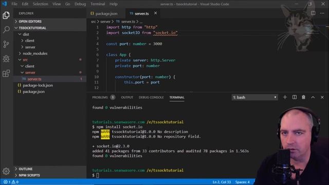329x185 pixels.
Task: Expand the dist server folder
Action: tap(22, 47)
